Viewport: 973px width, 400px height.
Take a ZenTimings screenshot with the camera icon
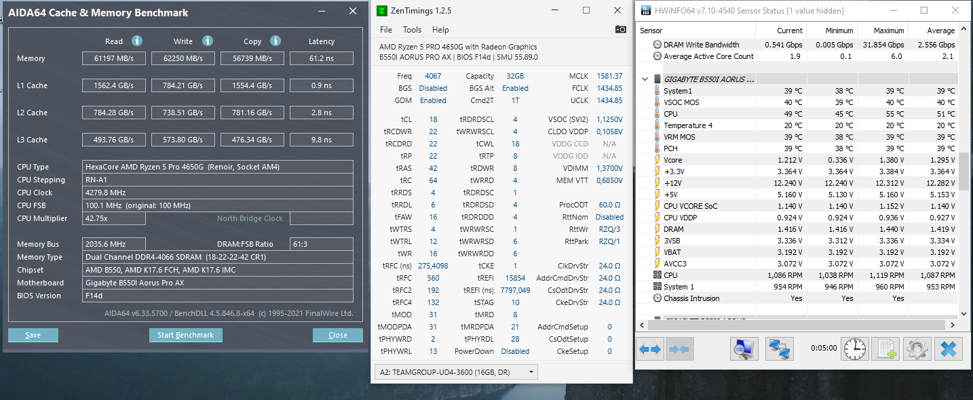(621, 29)
